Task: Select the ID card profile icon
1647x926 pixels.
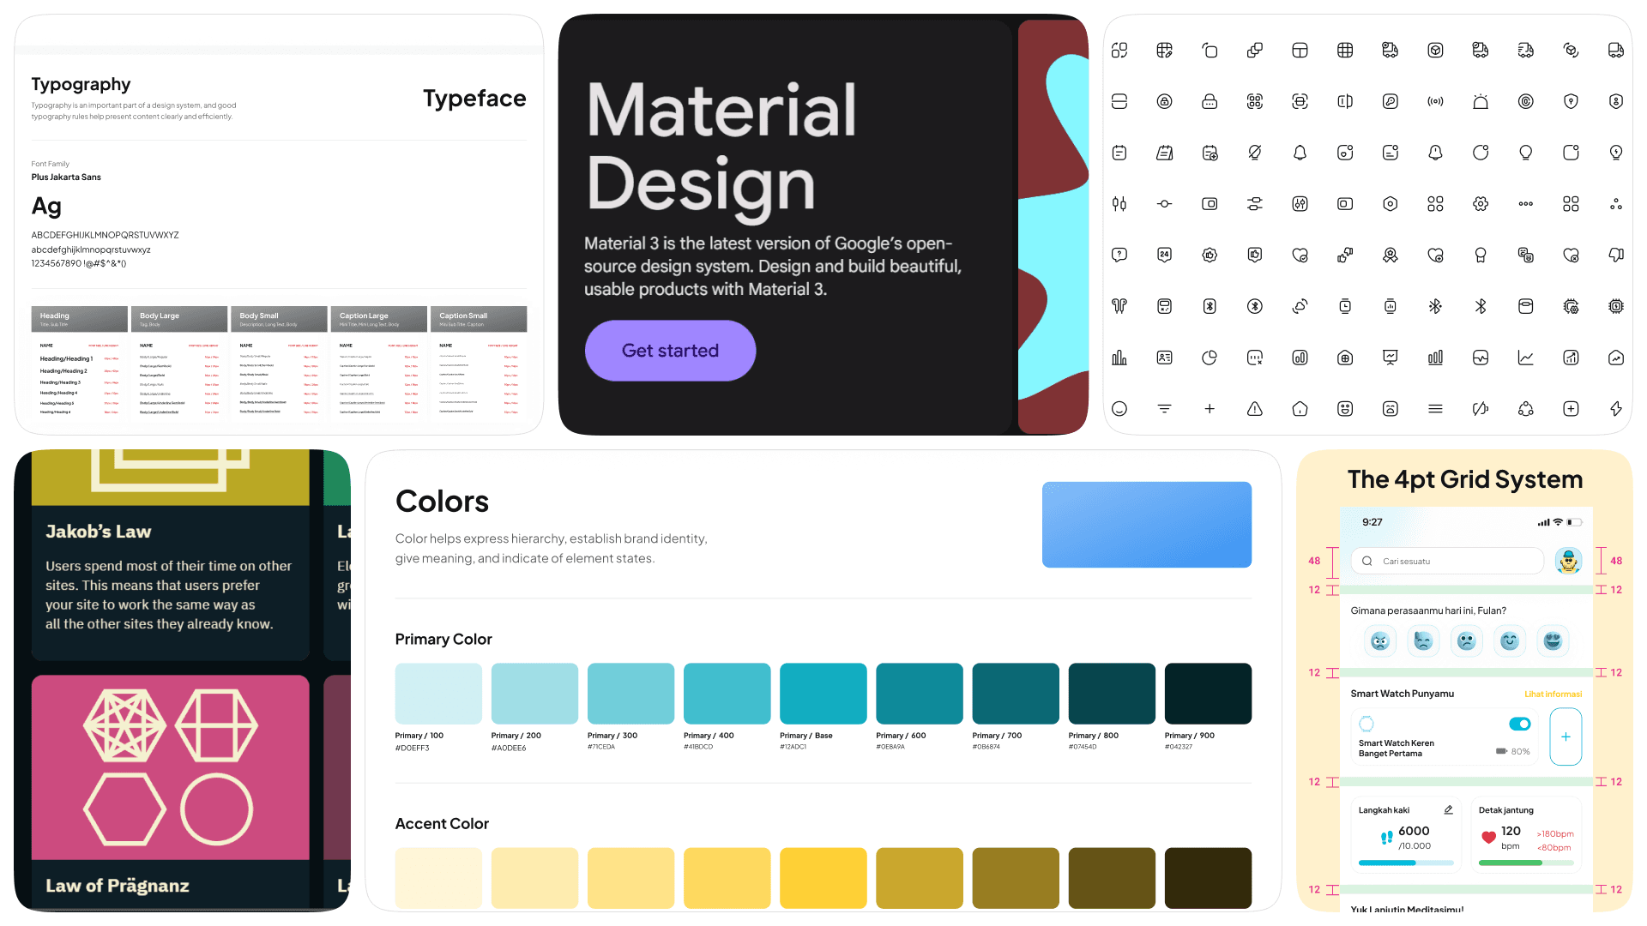Action: [x=1164, y=358]
